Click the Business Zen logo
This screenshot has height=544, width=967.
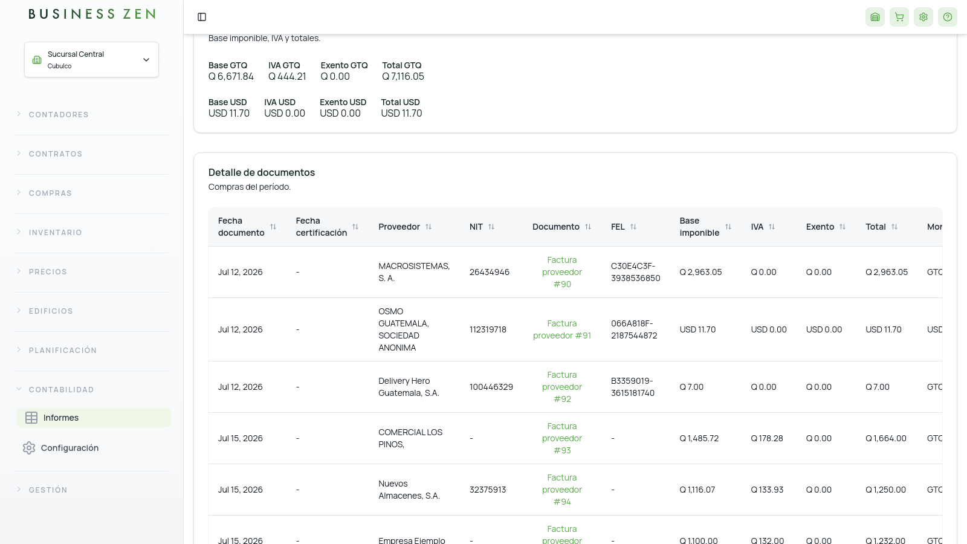click(92, 14)
